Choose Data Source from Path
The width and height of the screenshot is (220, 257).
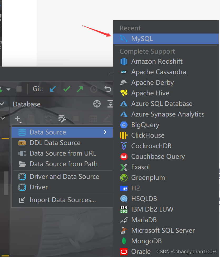pos(62,164)
